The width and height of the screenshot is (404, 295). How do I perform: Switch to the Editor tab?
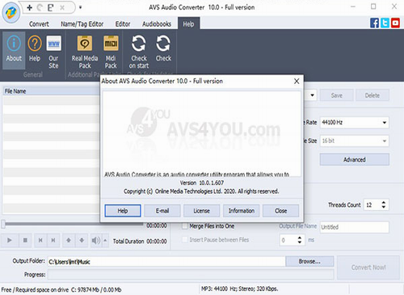point(123,24)
